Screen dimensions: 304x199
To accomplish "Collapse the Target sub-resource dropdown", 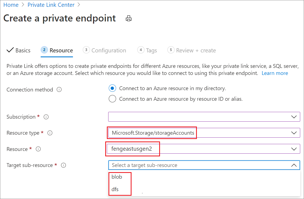I will (294, 165).
